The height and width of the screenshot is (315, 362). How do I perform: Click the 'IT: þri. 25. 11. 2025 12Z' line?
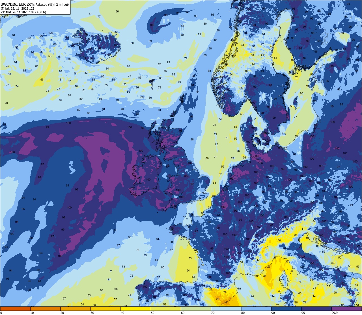pos(18,8)
